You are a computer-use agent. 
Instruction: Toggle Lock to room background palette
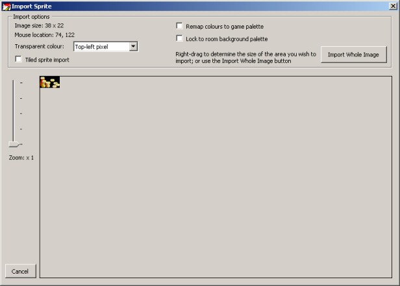[x=180, y=38]
